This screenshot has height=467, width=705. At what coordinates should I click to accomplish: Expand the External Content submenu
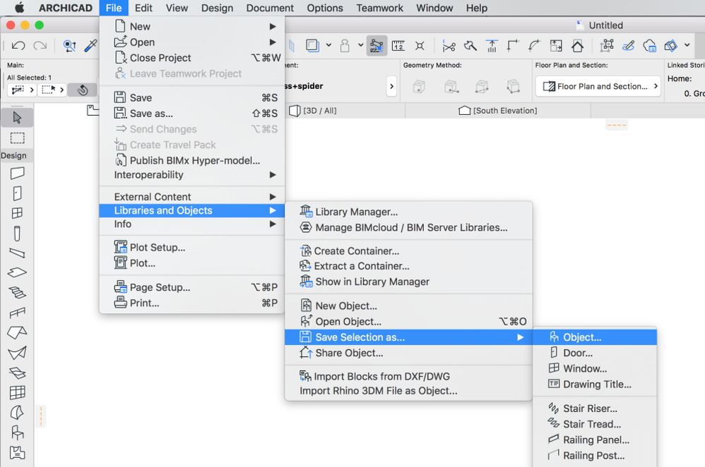[273, 197]
